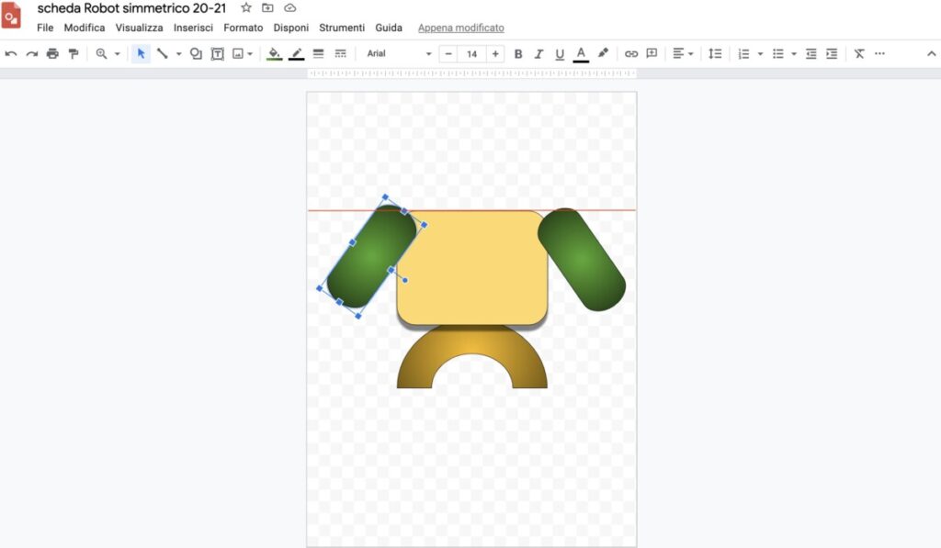Increase font size with plus button
This screenshot has height=548, width=941.
[x=495, y=54]
